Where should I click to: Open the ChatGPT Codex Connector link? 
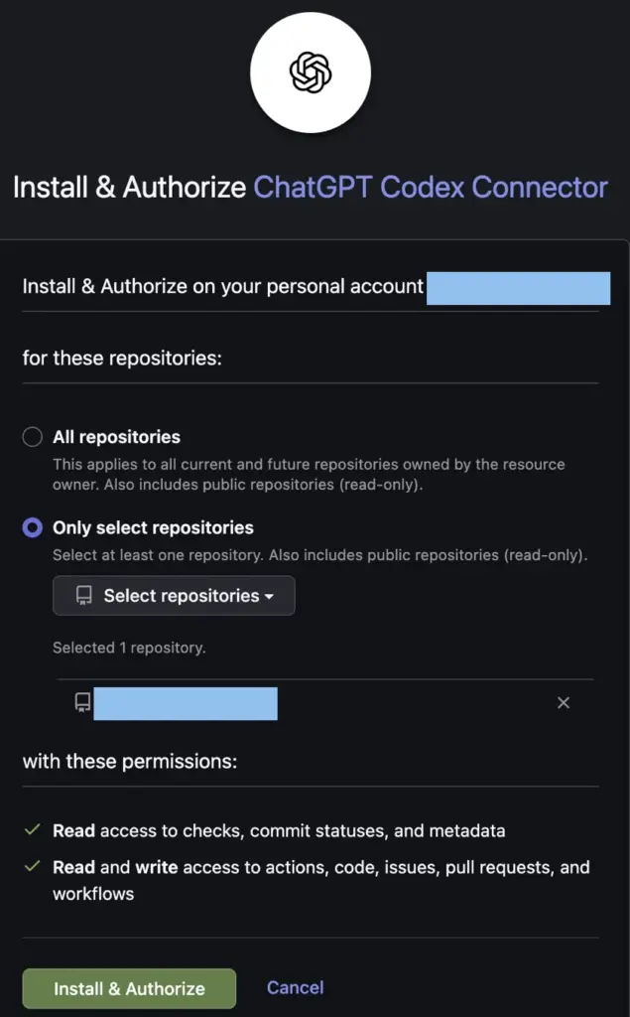(x=431, y=188)
